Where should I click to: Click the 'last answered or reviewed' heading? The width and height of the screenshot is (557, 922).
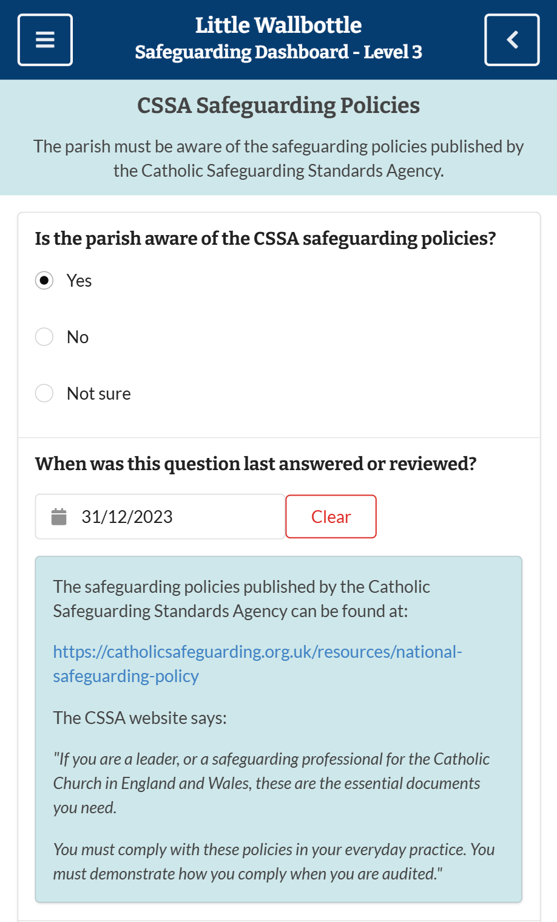pyautogui.click(x=255, y=464)
